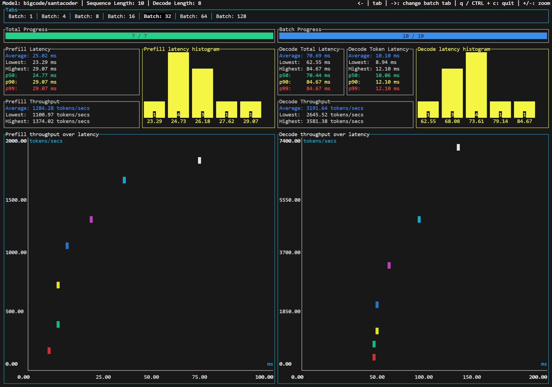This screenshot has height=387, width=552.
Task: Select the Batch: 16 tab
Action: [x=121, y=16]
